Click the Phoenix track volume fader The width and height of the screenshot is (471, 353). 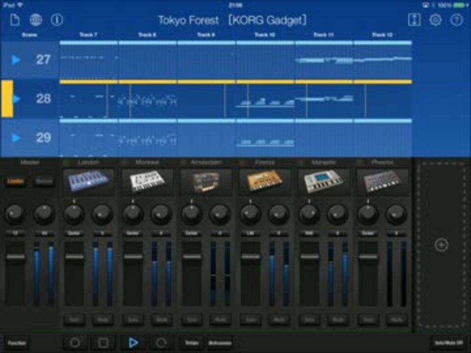pos(368,256)
